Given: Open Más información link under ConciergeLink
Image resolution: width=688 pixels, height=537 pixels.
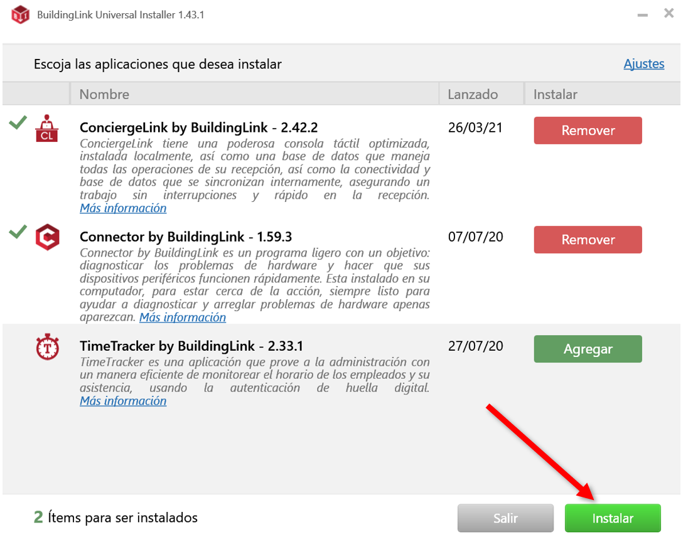Looking at the screenshot, I should [123, 208].
